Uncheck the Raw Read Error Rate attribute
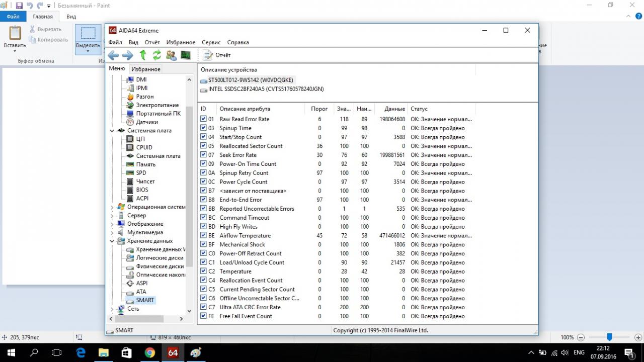Screen dimensions: 644x362 click(x=203, y=119)
